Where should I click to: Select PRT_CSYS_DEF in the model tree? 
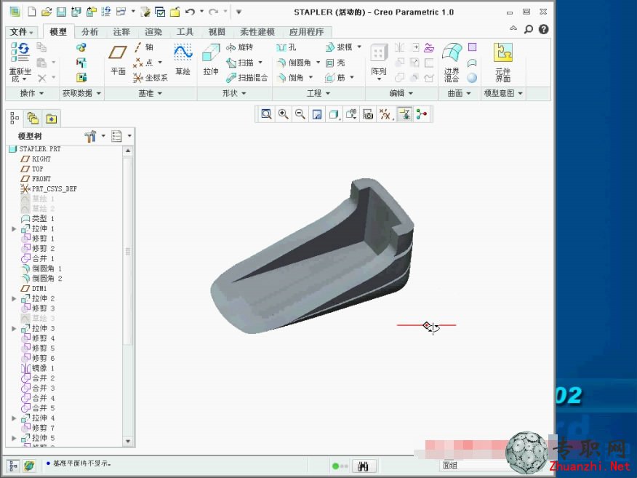pyautogui.click(x=49, y=189)
